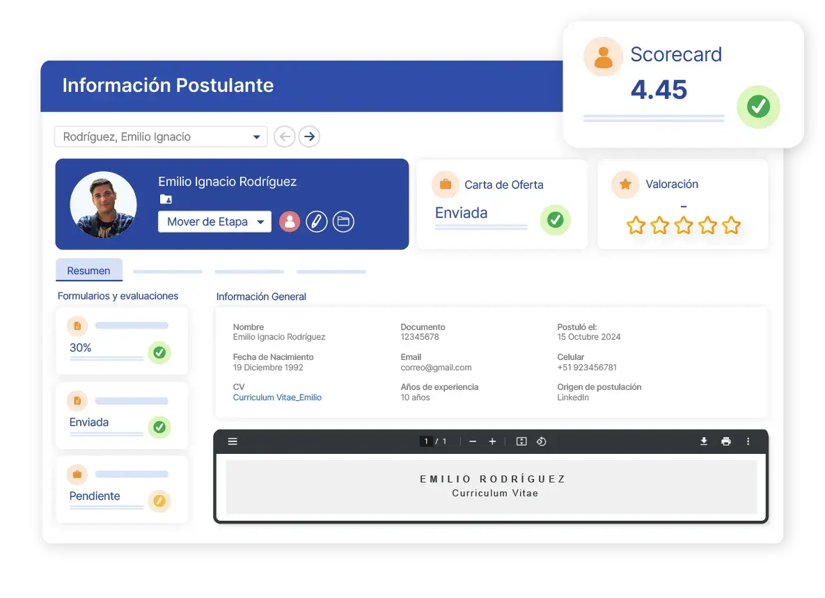825x598 pixels.
Task: Click the pencil edit icon in applicant card
Action: (x=316, y=222)
